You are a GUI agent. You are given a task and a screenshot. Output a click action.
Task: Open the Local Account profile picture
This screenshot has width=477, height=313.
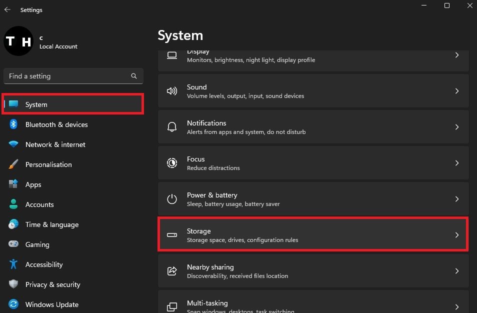pos(18,41)
